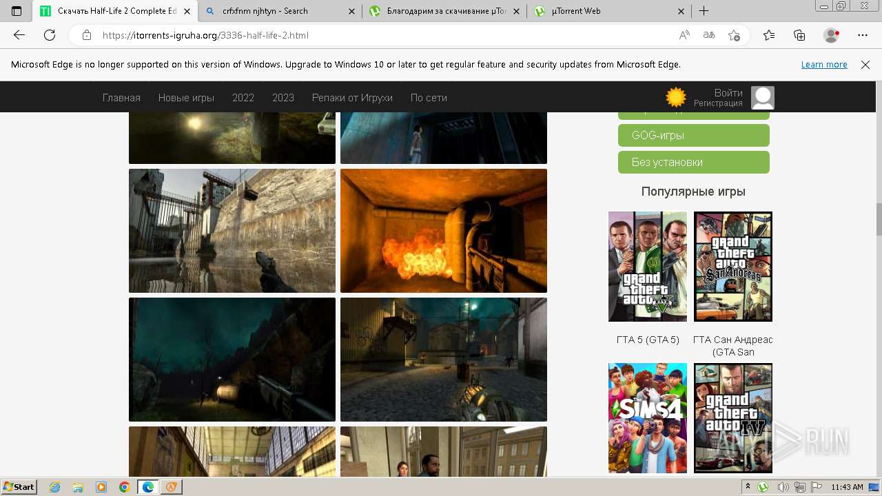
Task: Open Internet Explorer from taskbar
Action: (x=55, y=487)
